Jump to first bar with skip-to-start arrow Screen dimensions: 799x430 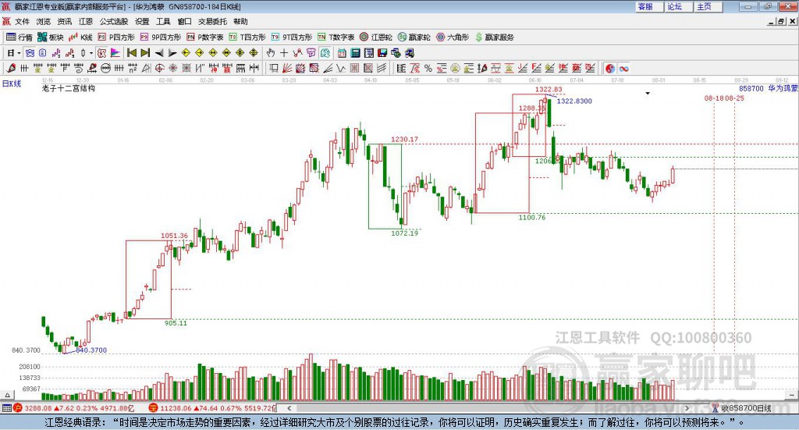point(131,53)
